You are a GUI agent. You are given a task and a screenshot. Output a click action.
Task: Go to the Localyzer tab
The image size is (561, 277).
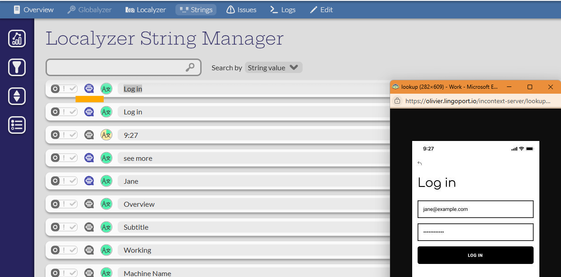tap(146, 9)
